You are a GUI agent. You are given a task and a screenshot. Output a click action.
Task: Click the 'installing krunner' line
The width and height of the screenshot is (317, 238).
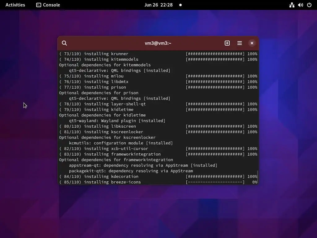158,54
